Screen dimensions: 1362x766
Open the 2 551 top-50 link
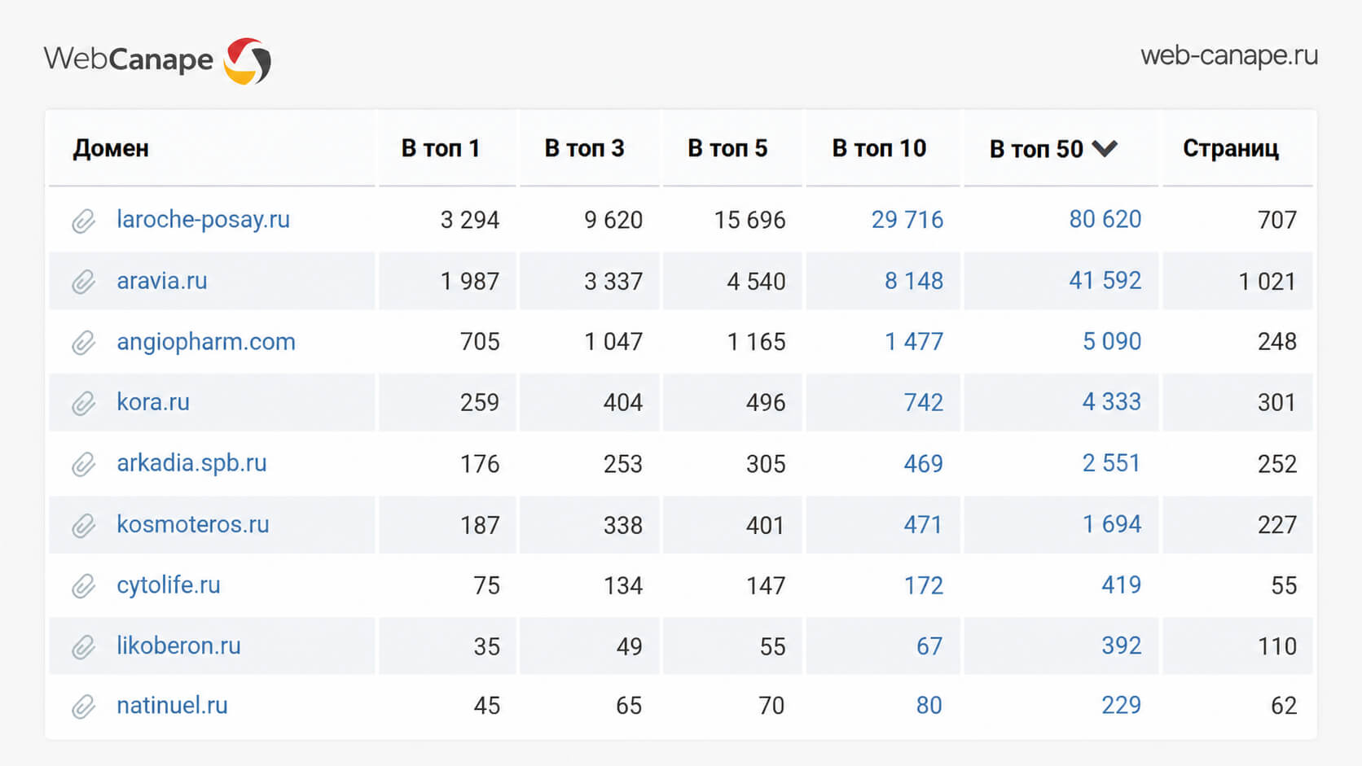tap(1111, 463)
